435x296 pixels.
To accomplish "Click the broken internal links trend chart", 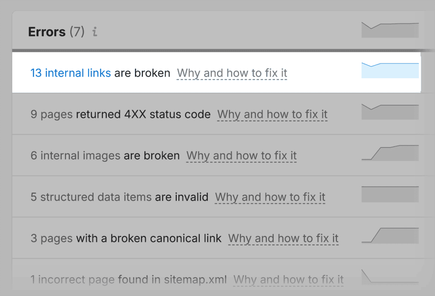I will (x=390, y=71).
